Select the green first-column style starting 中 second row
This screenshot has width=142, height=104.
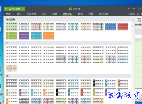click(12, 92)
